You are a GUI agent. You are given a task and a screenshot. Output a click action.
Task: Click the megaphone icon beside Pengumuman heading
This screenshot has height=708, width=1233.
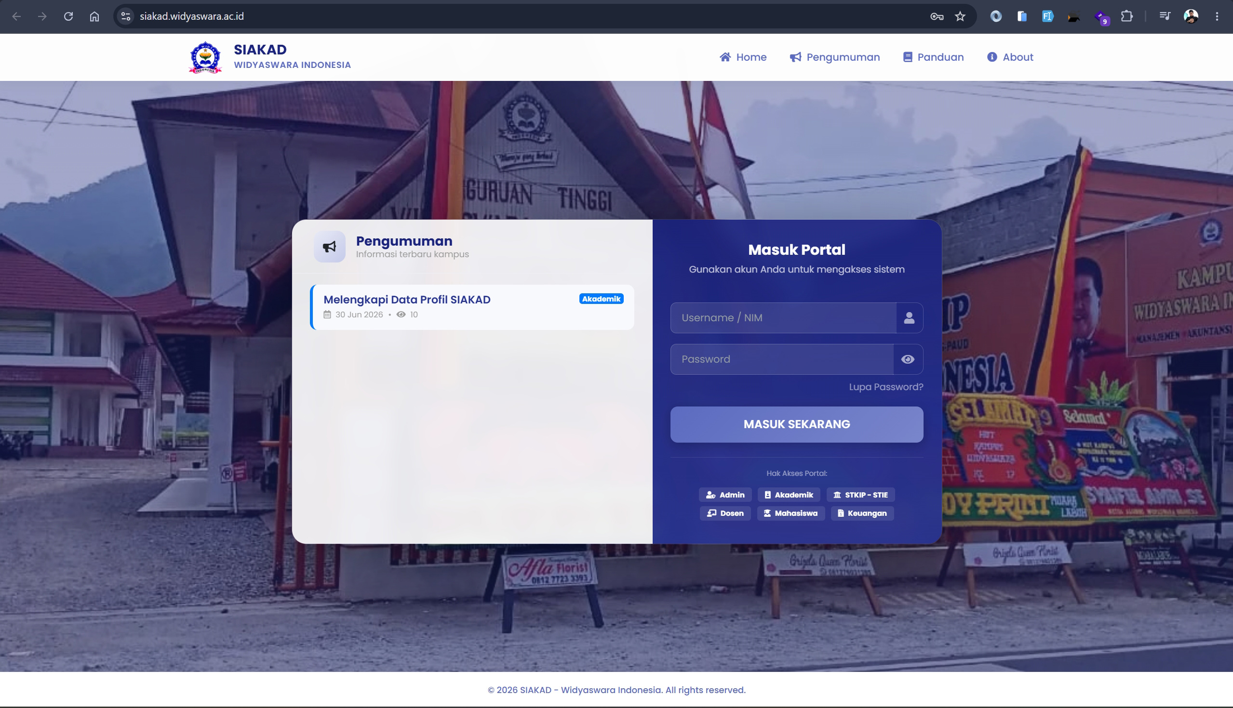[x=329, y=247]
